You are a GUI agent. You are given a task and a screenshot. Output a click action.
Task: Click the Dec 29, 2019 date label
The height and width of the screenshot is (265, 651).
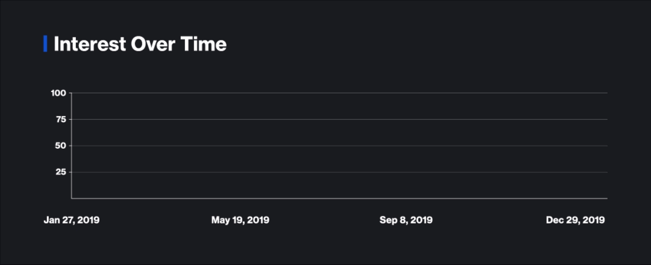coord(575,220)
